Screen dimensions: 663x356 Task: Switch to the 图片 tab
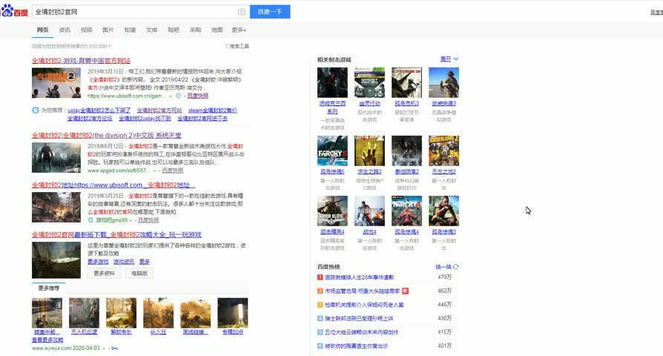(108, 30)
